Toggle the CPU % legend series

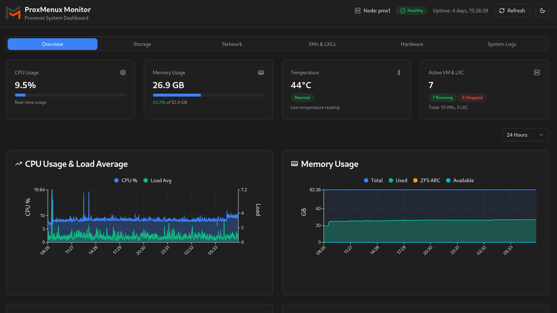[x=126, y=180]
